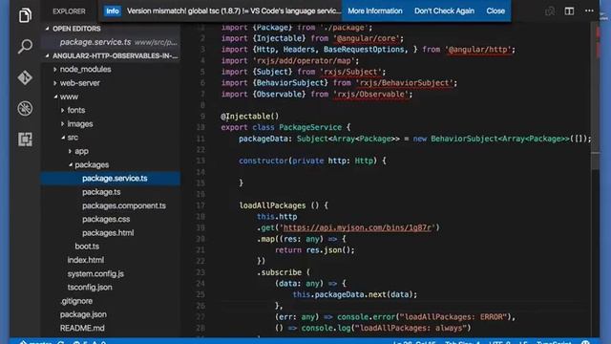Click the Open Changes icon in the editor title

pyautogui.click(x=550, y=11)
